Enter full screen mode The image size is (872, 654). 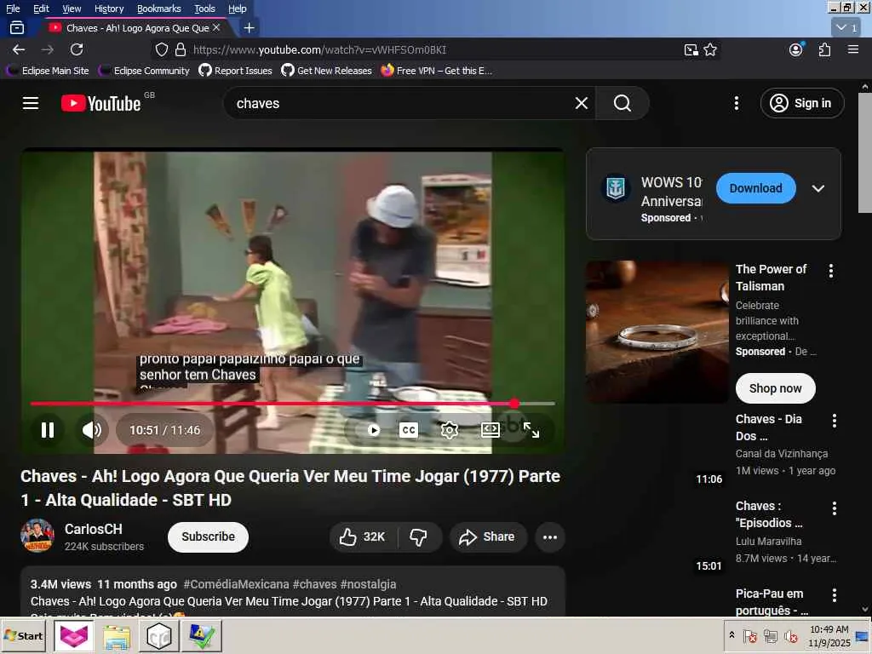531,430
